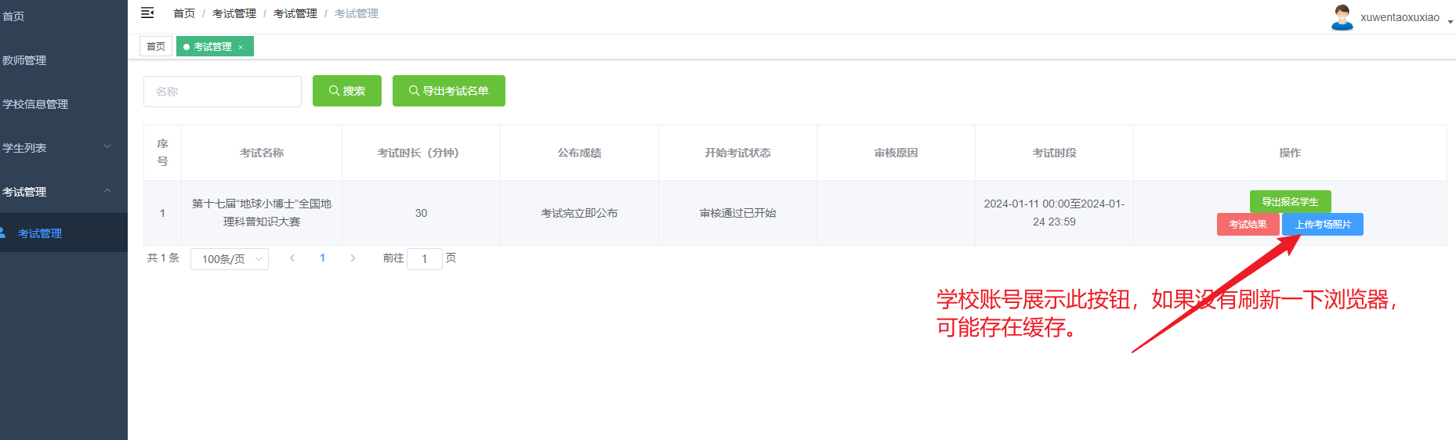This screenshot has height=440, width=1456.
Task: Click the user avatar icon
Action: click(x=1342, y=17)
